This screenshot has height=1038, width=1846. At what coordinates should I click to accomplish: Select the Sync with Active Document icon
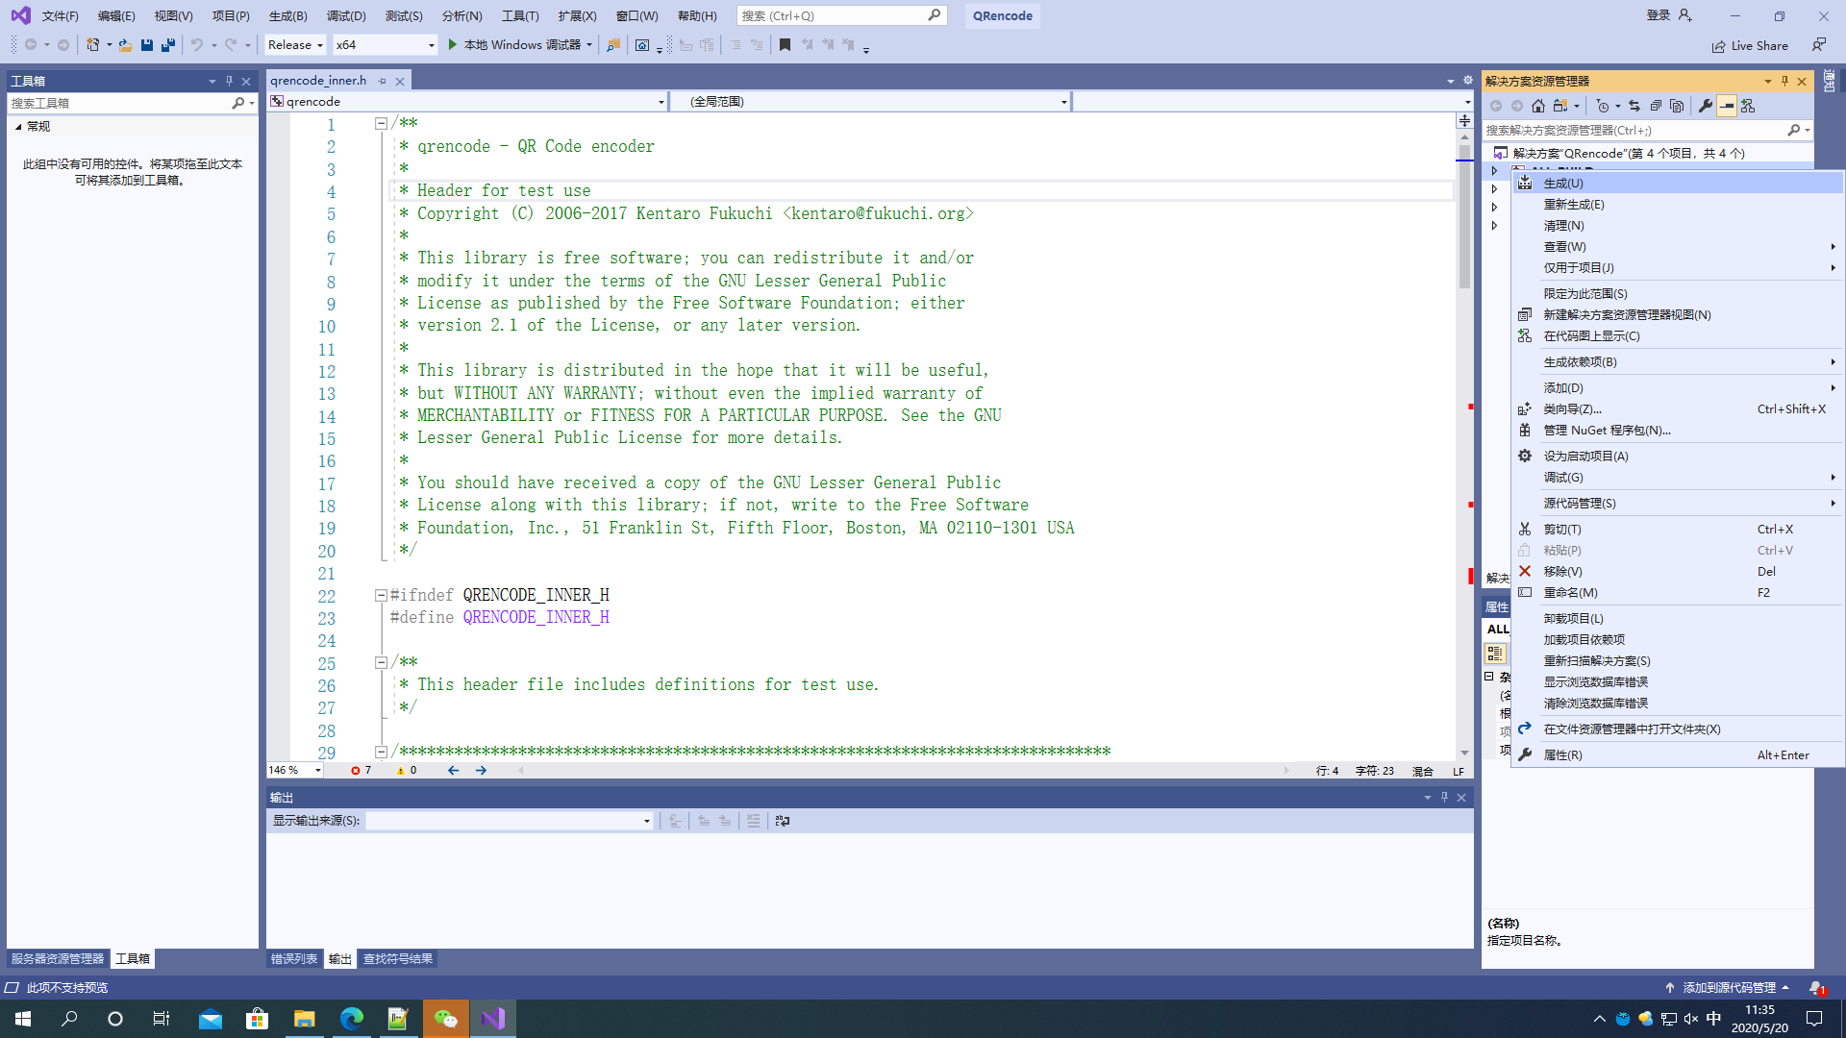[x=1634, y=107]
